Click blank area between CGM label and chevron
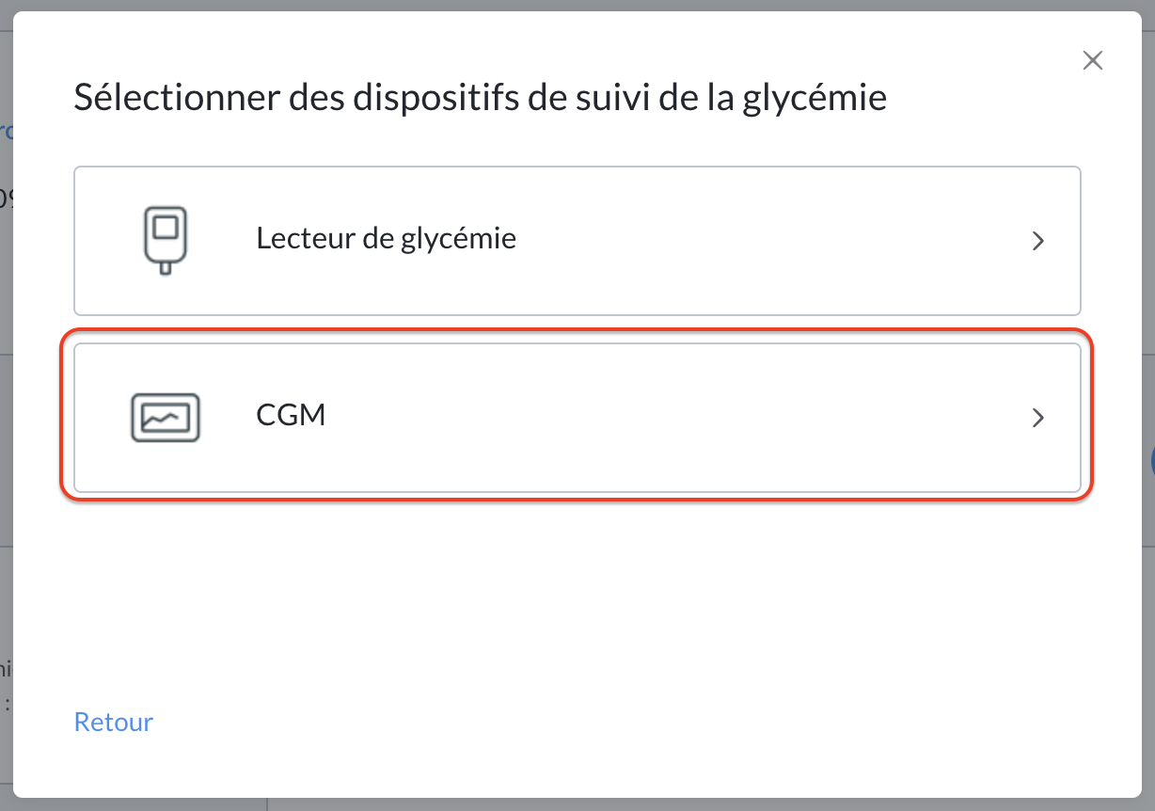 677,418
